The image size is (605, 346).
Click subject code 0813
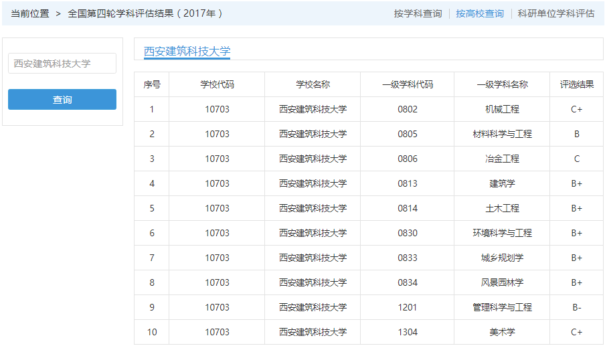pyautogui.click(x=408, y=183)
